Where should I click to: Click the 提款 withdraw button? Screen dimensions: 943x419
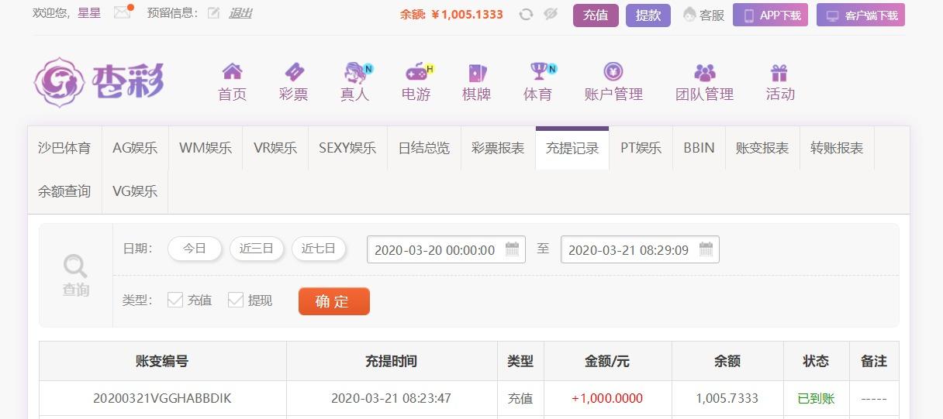648,15
